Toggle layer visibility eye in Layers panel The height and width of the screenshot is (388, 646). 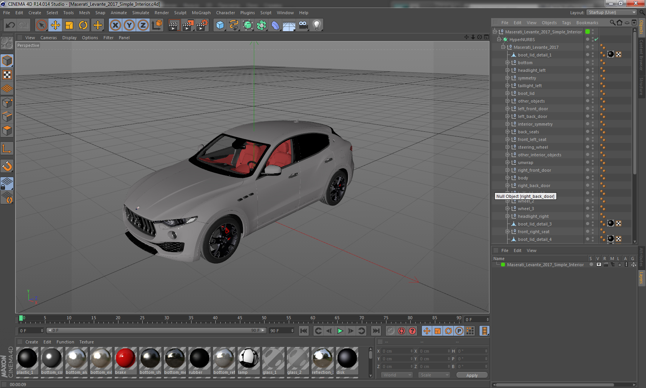[x=599, y=265]
